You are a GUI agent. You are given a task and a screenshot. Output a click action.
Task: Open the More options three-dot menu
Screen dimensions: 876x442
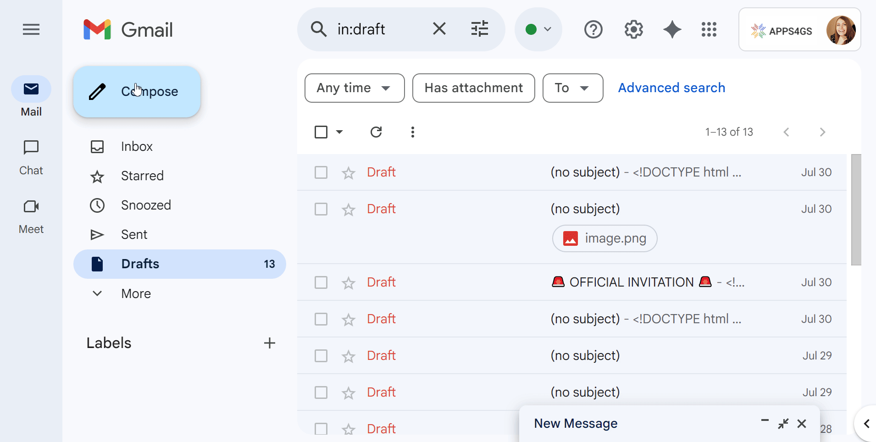coord(413,132)
